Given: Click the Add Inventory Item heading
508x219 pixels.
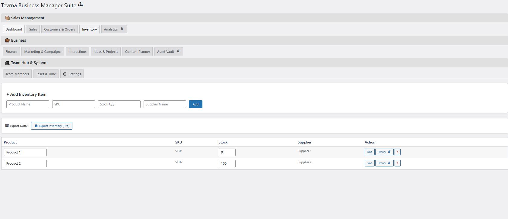Looking at the screenshot, I should 27,94.
